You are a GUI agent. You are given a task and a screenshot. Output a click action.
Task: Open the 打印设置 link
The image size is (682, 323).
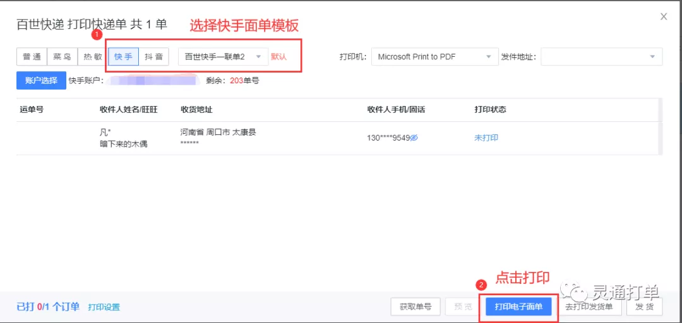coord(104,307)
